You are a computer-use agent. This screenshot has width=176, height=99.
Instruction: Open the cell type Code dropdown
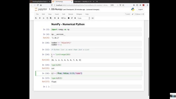84,18
